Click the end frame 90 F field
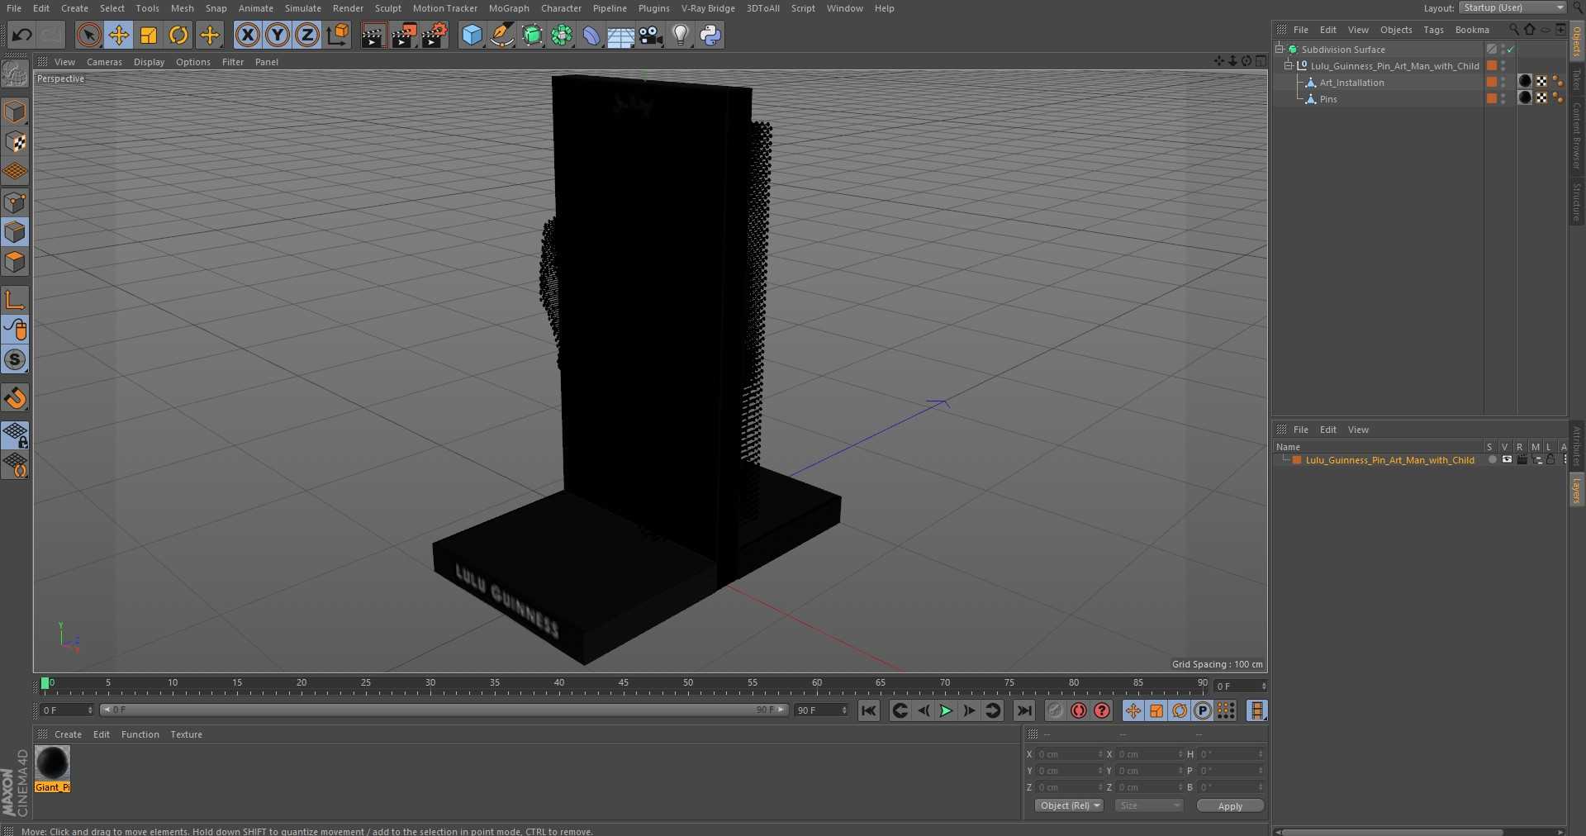This screenshot has width=1586, height=836. (x=821, y=710)
